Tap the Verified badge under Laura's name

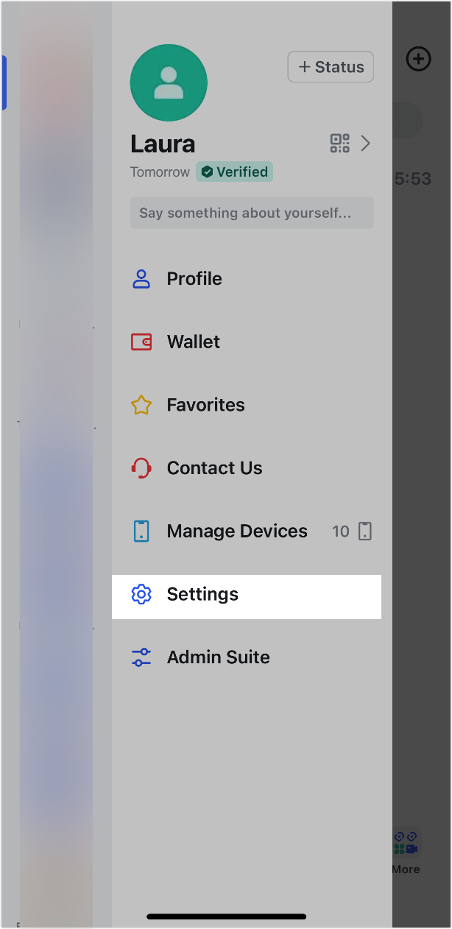234,172
